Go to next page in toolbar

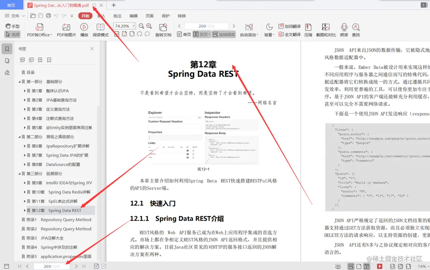(234, 26)
